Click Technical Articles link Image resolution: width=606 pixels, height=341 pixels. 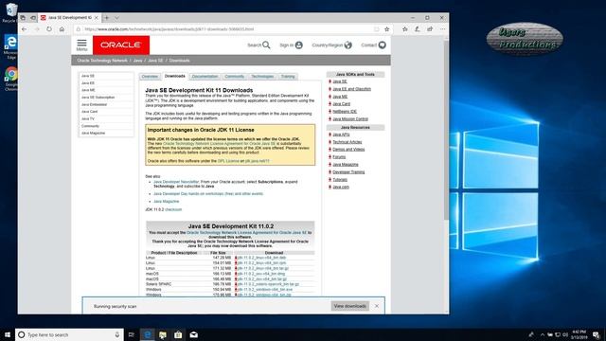(x=348, y=142)
